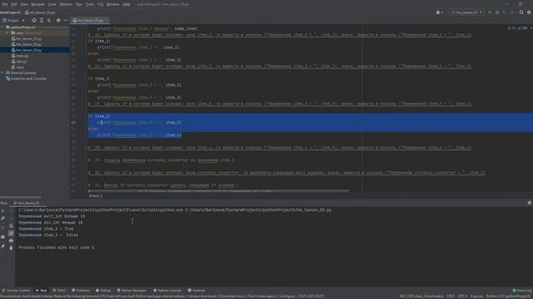Image resolution: width=533 pixels, height=299 pixels.
Task: Open the Window menu
Action: (113, 4)
